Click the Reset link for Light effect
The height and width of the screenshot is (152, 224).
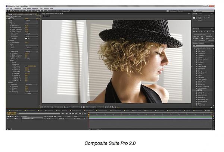27,18
